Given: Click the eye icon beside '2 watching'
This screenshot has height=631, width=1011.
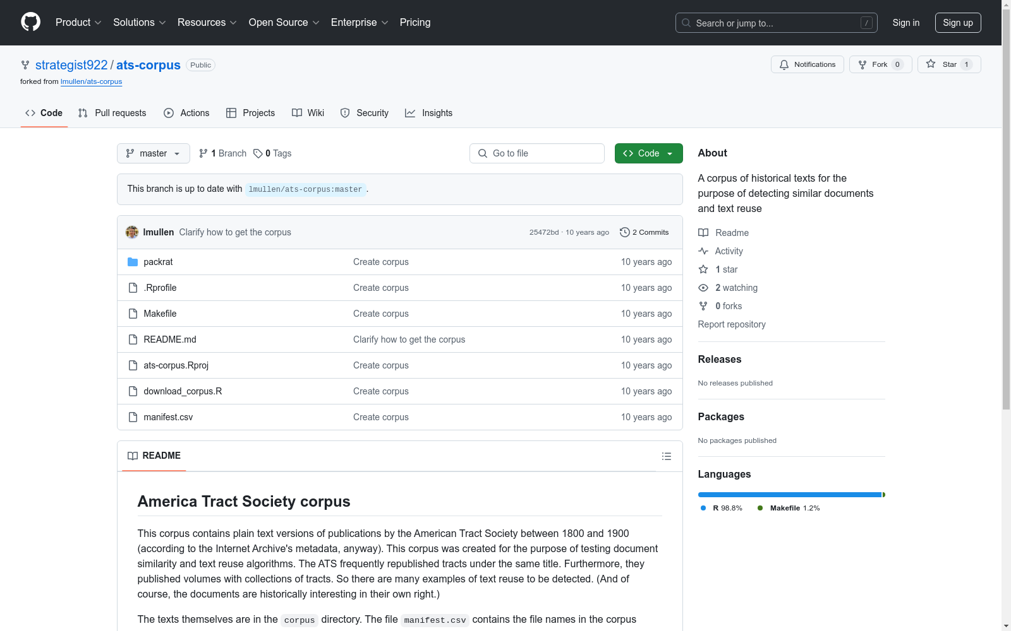Looking at the screenshot, I should click(703, 288).
